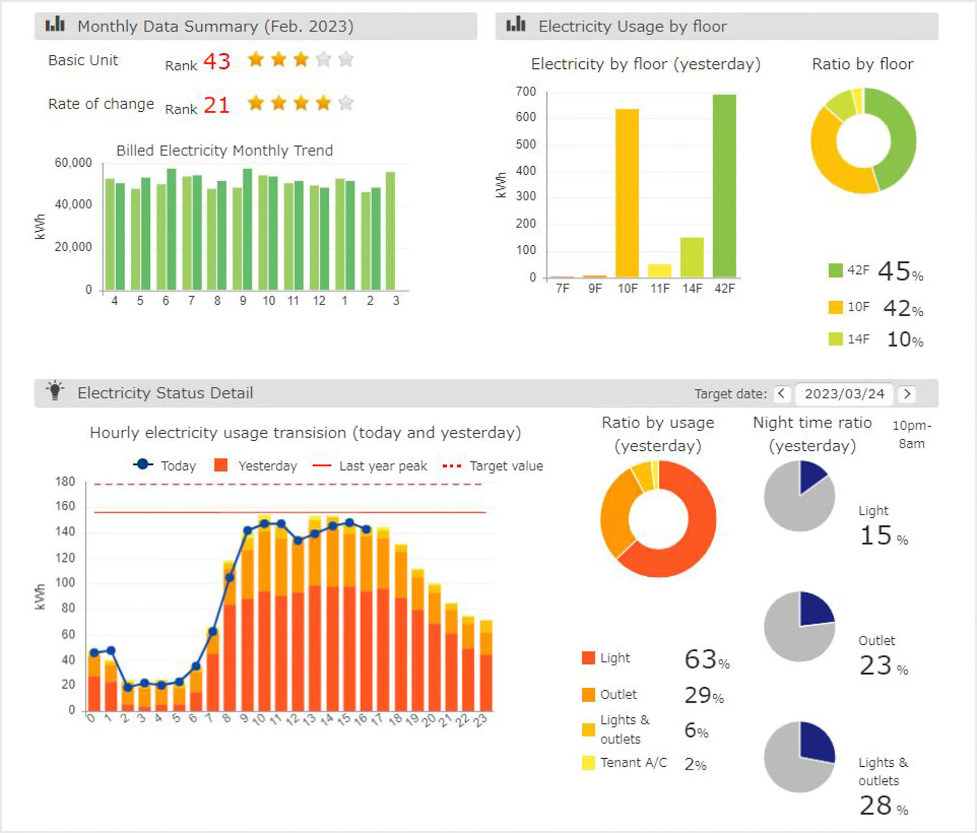977x833 pixels.
Task: Toggle the Today series in chart legend
Action: pyautogui.click(x=165, y=466)
